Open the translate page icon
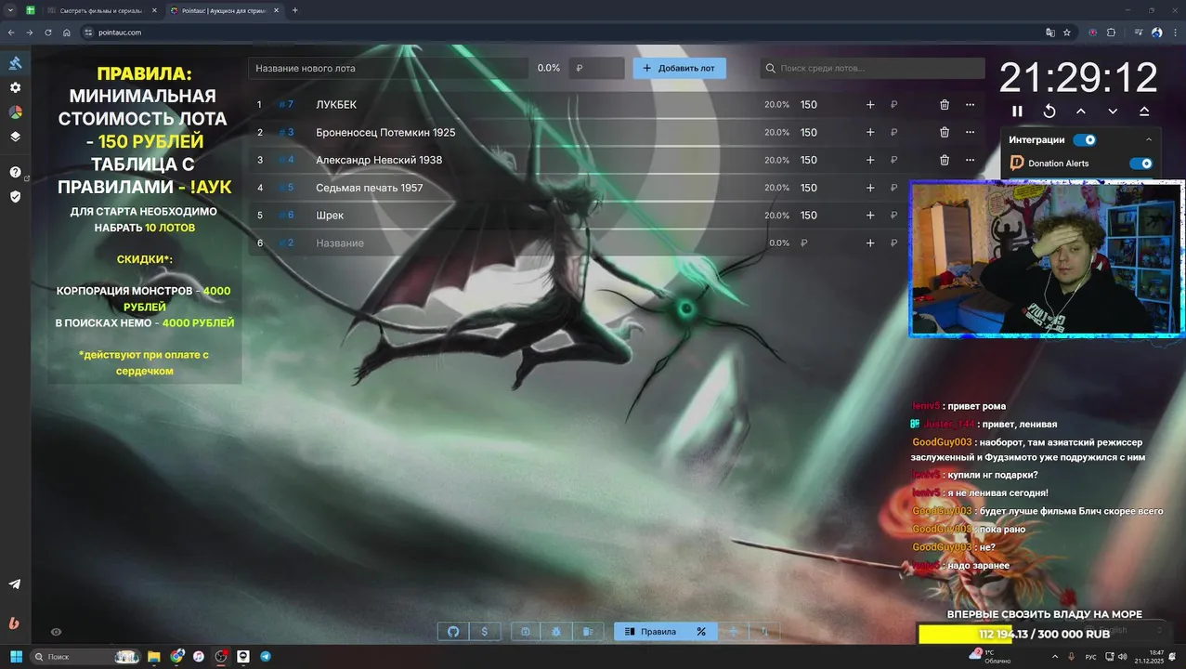This screenshot has width=1186, height=669. coord(1050,33)
